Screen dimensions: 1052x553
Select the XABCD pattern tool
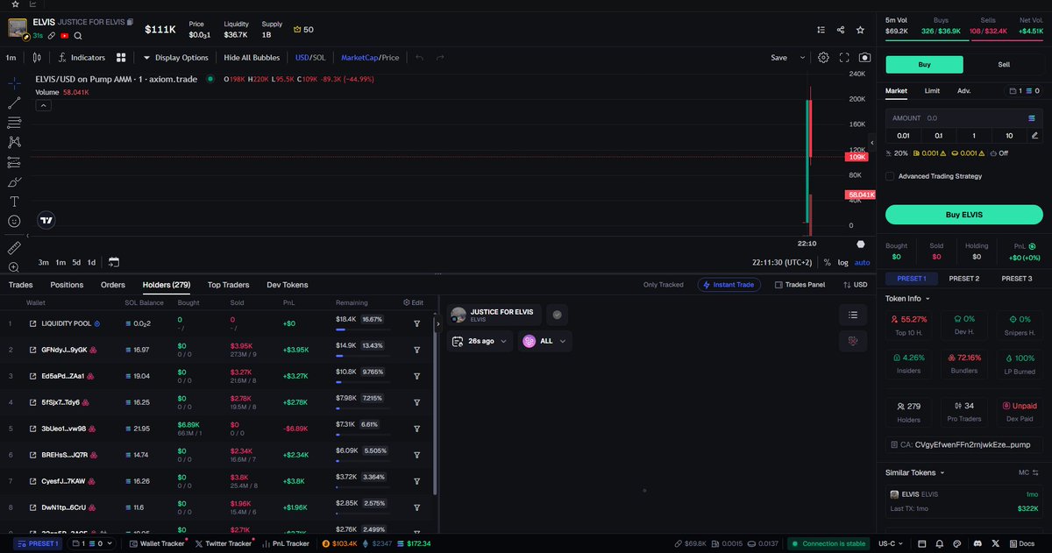coord(14,141)
